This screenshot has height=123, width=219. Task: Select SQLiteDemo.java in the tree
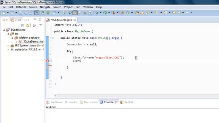point(33,42)
